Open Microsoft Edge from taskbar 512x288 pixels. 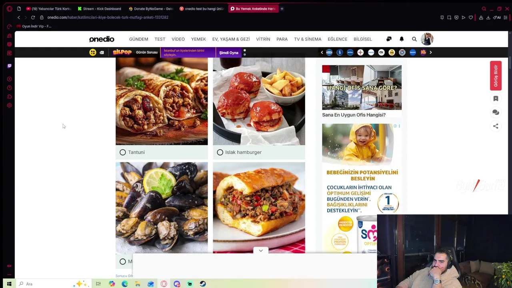pos(125,284)
